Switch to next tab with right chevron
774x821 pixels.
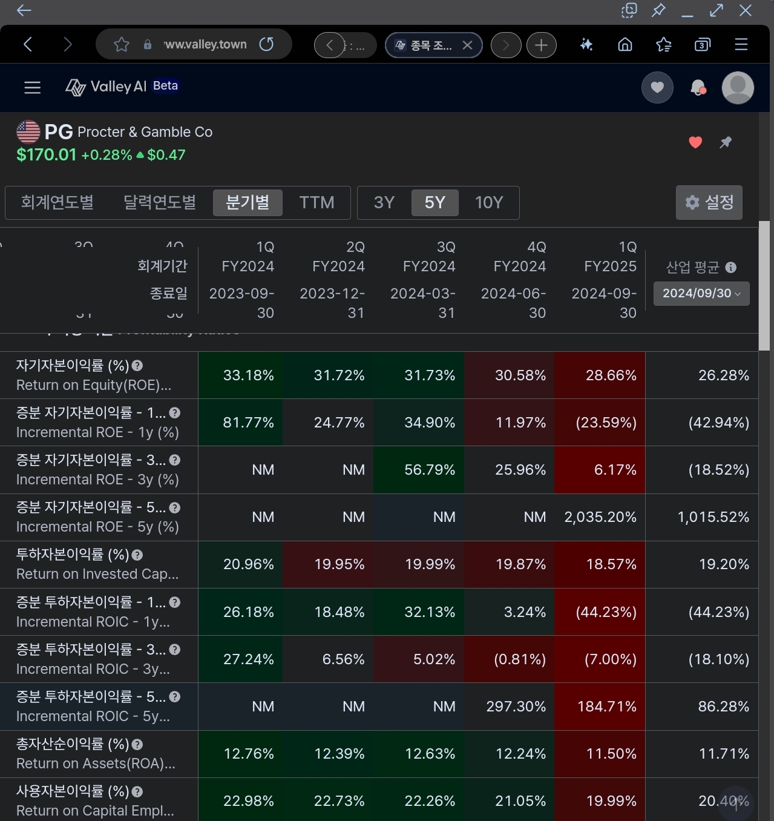point(506,45)
